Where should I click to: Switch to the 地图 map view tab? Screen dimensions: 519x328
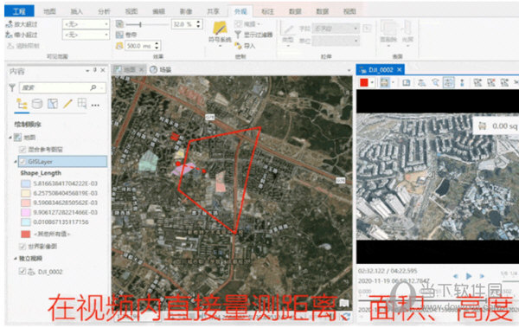pyautogui.click(x=130, y=69)
